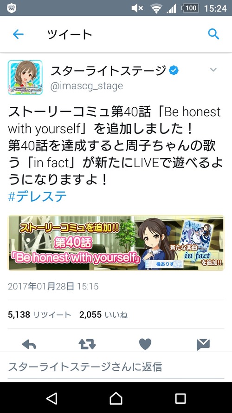Open the tweet options chevron menu
The height and width of the screenshot is (413, 232).
click(x=213, y=70)
